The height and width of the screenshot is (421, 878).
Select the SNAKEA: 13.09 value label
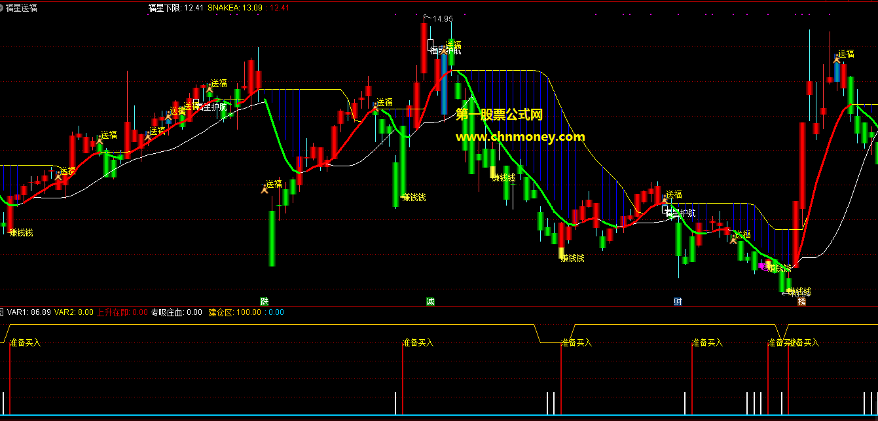[235, 8]
